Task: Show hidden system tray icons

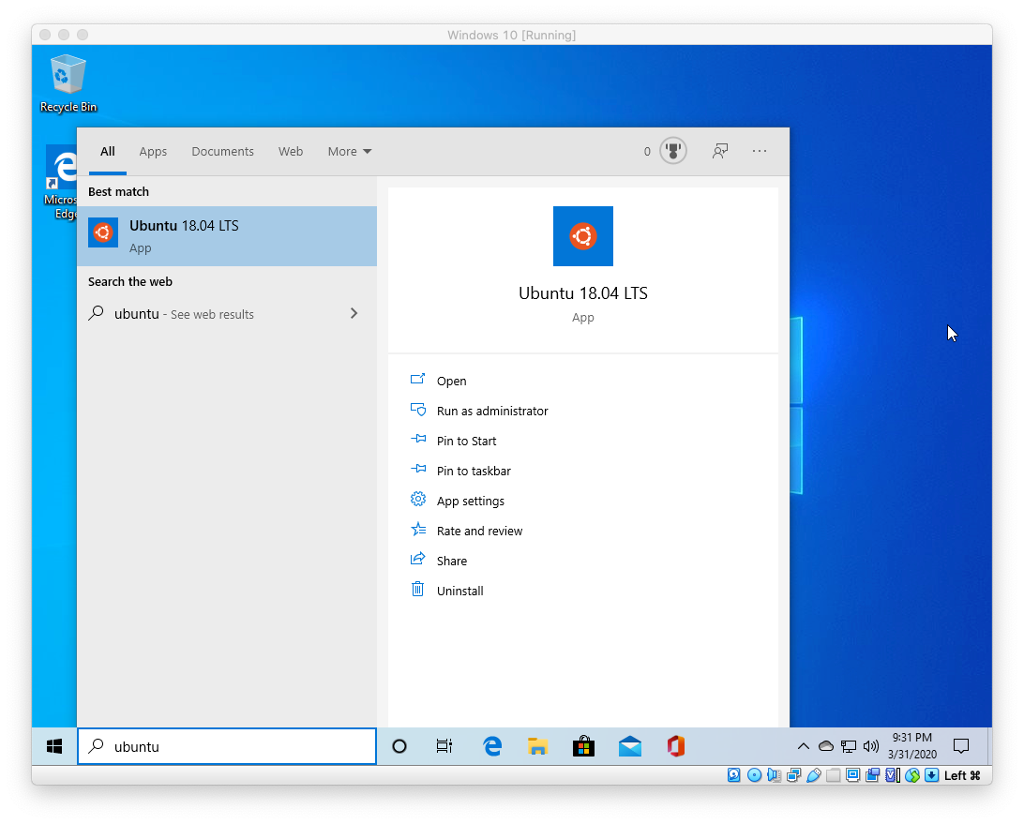Action: 804,746
